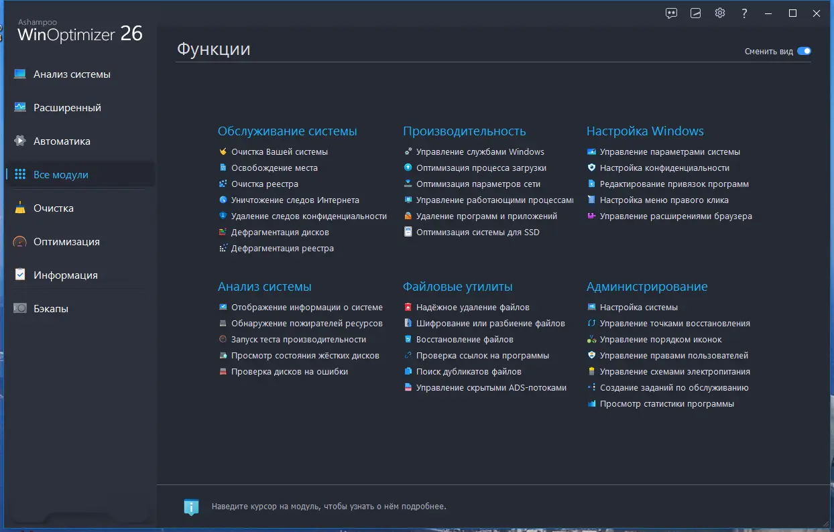Click Оптимизация процесса загрузки icon
This screenshot has height=532, width=834.
tap(408, 168)
